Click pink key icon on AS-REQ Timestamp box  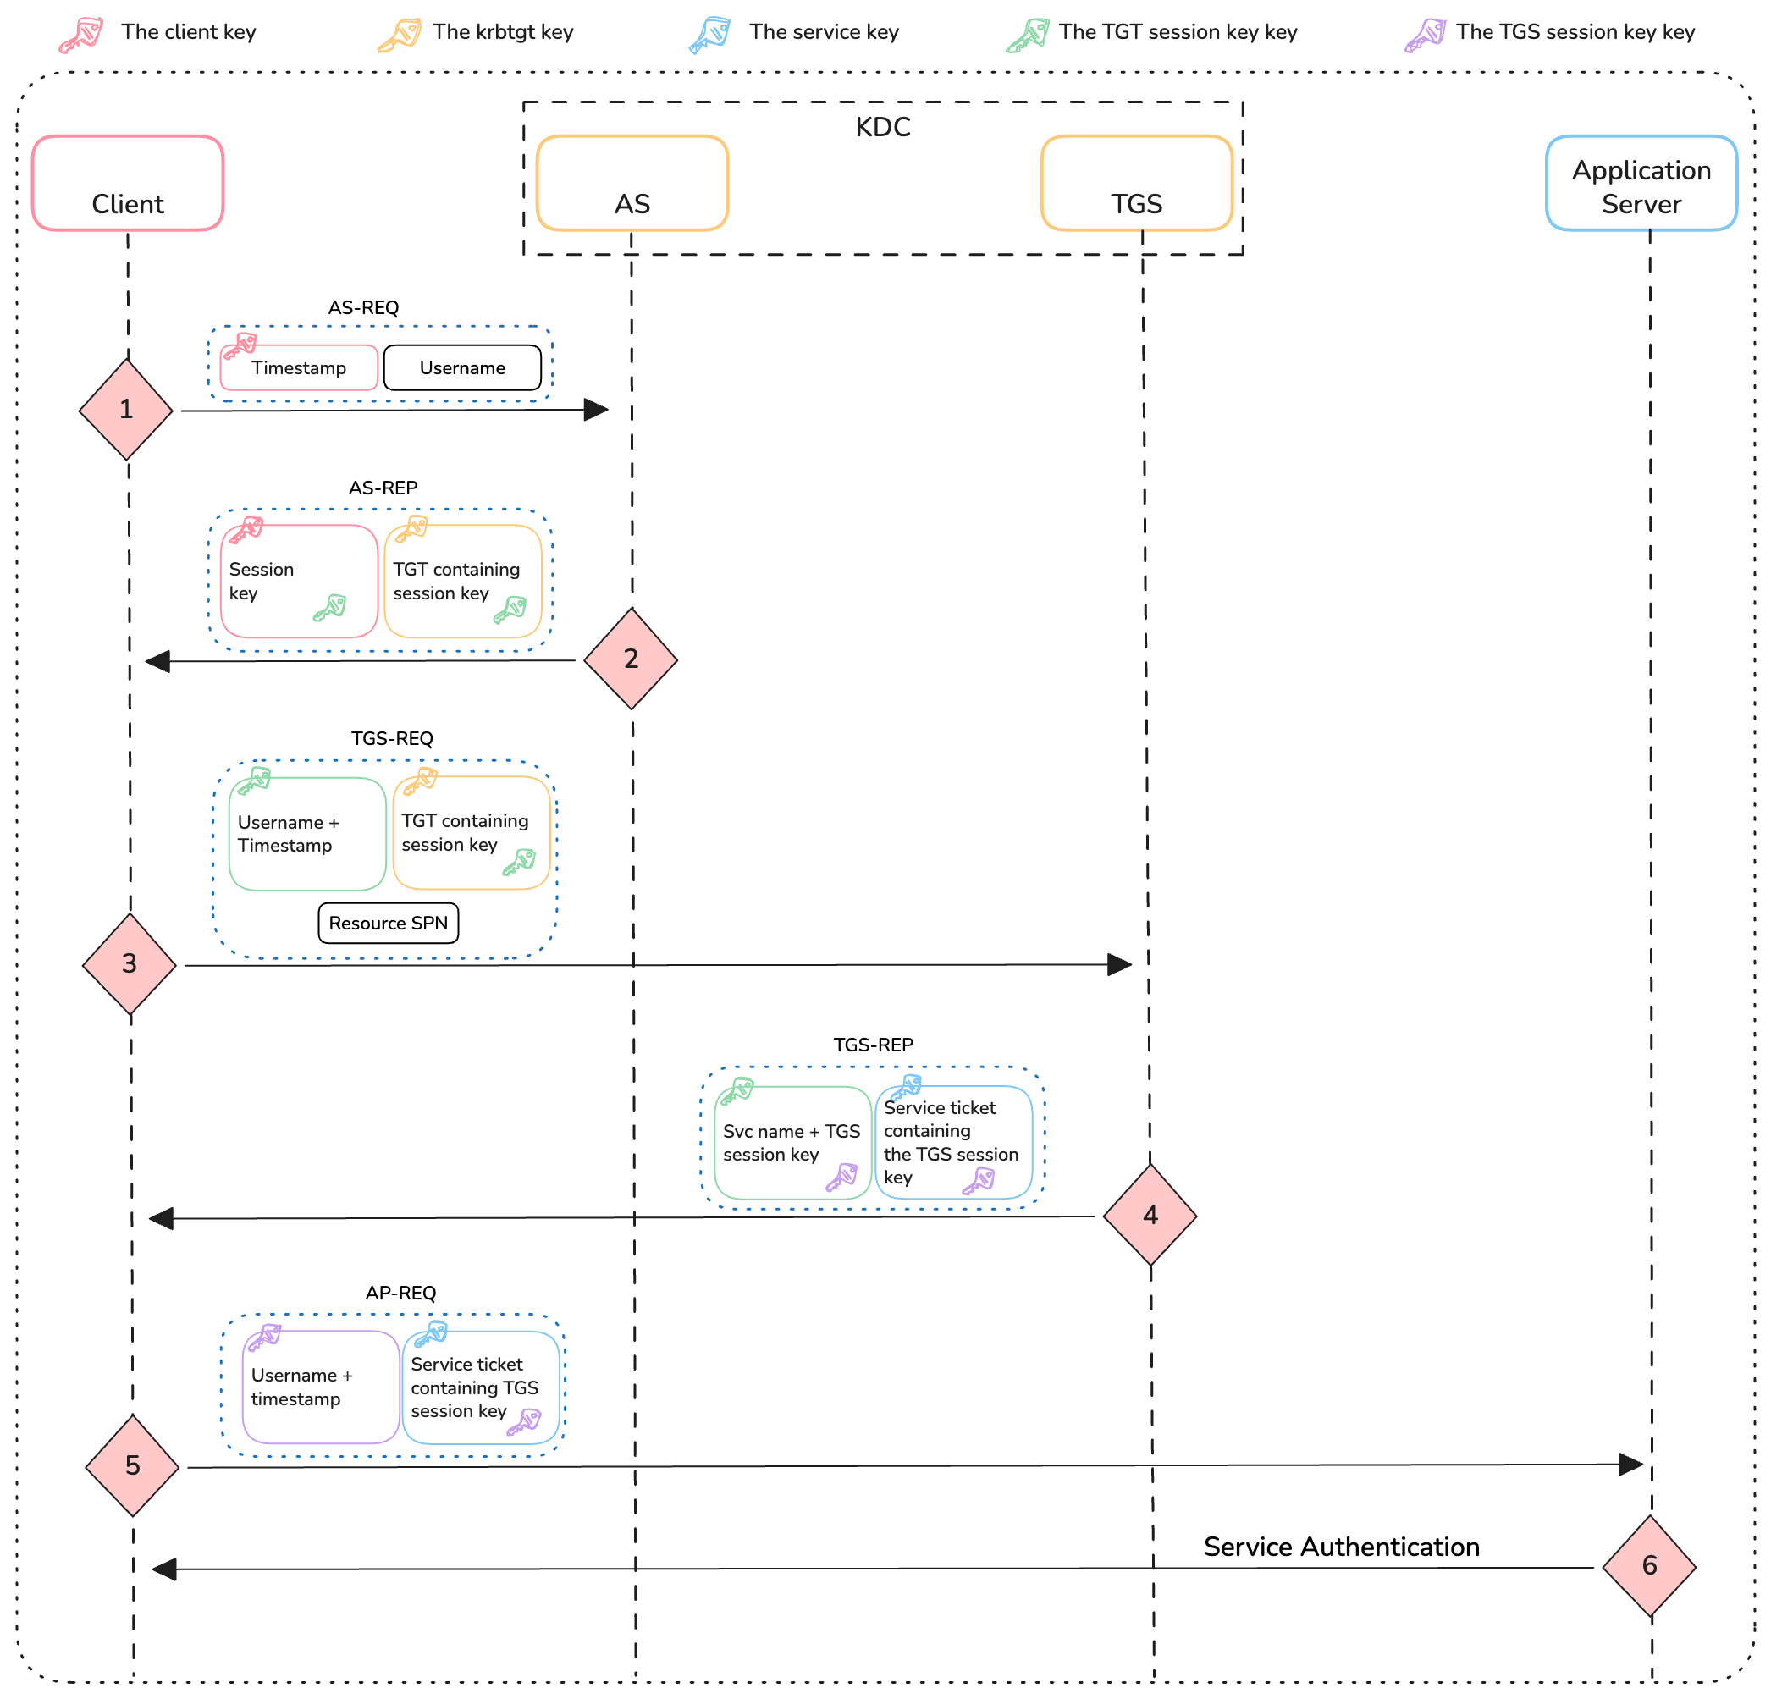[240, 346]
